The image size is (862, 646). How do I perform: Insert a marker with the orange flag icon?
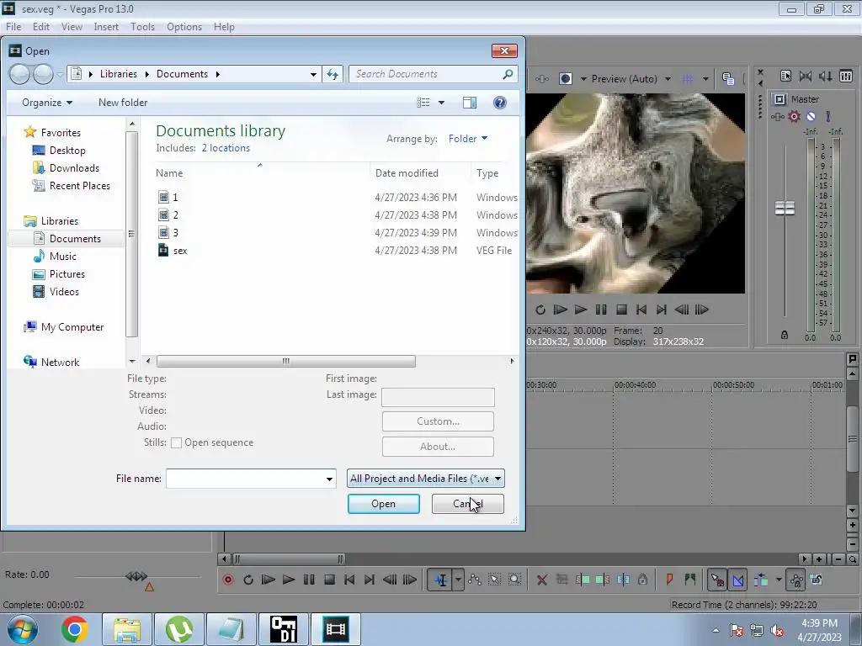(669, 579)
